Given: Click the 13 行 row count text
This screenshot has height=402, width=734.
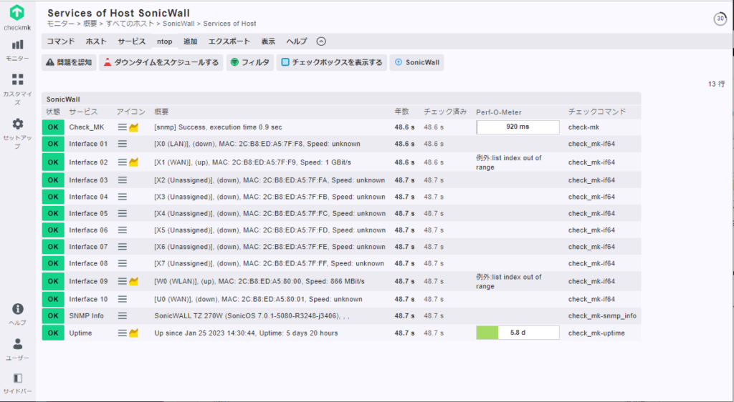Looking at the screenshot, I should (x=716, y=84).
